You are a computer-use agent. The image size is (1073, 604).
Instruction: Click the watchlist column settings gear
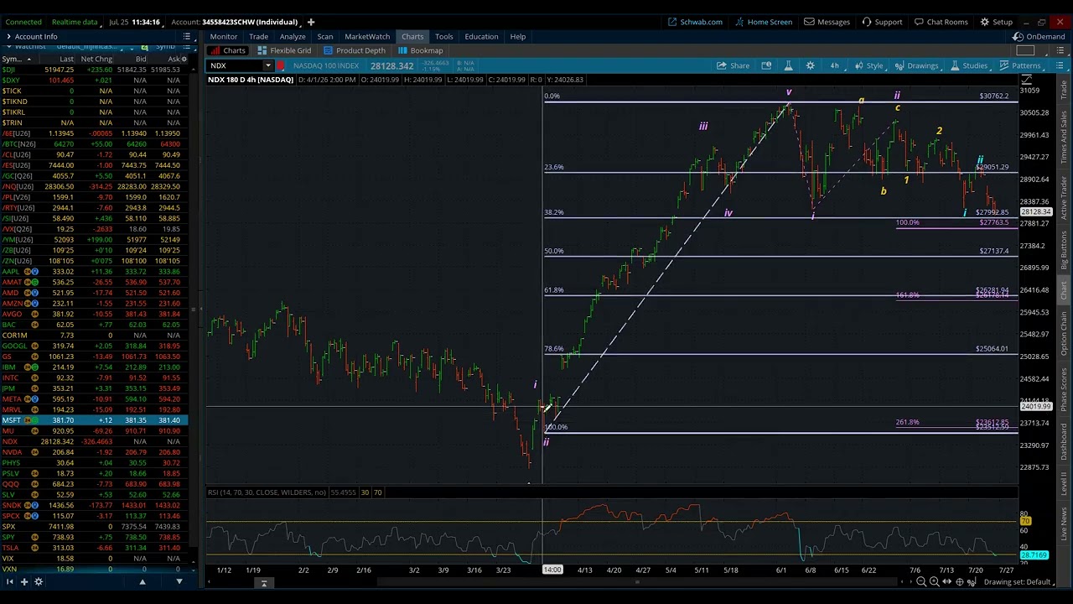[x=184, y=59]
